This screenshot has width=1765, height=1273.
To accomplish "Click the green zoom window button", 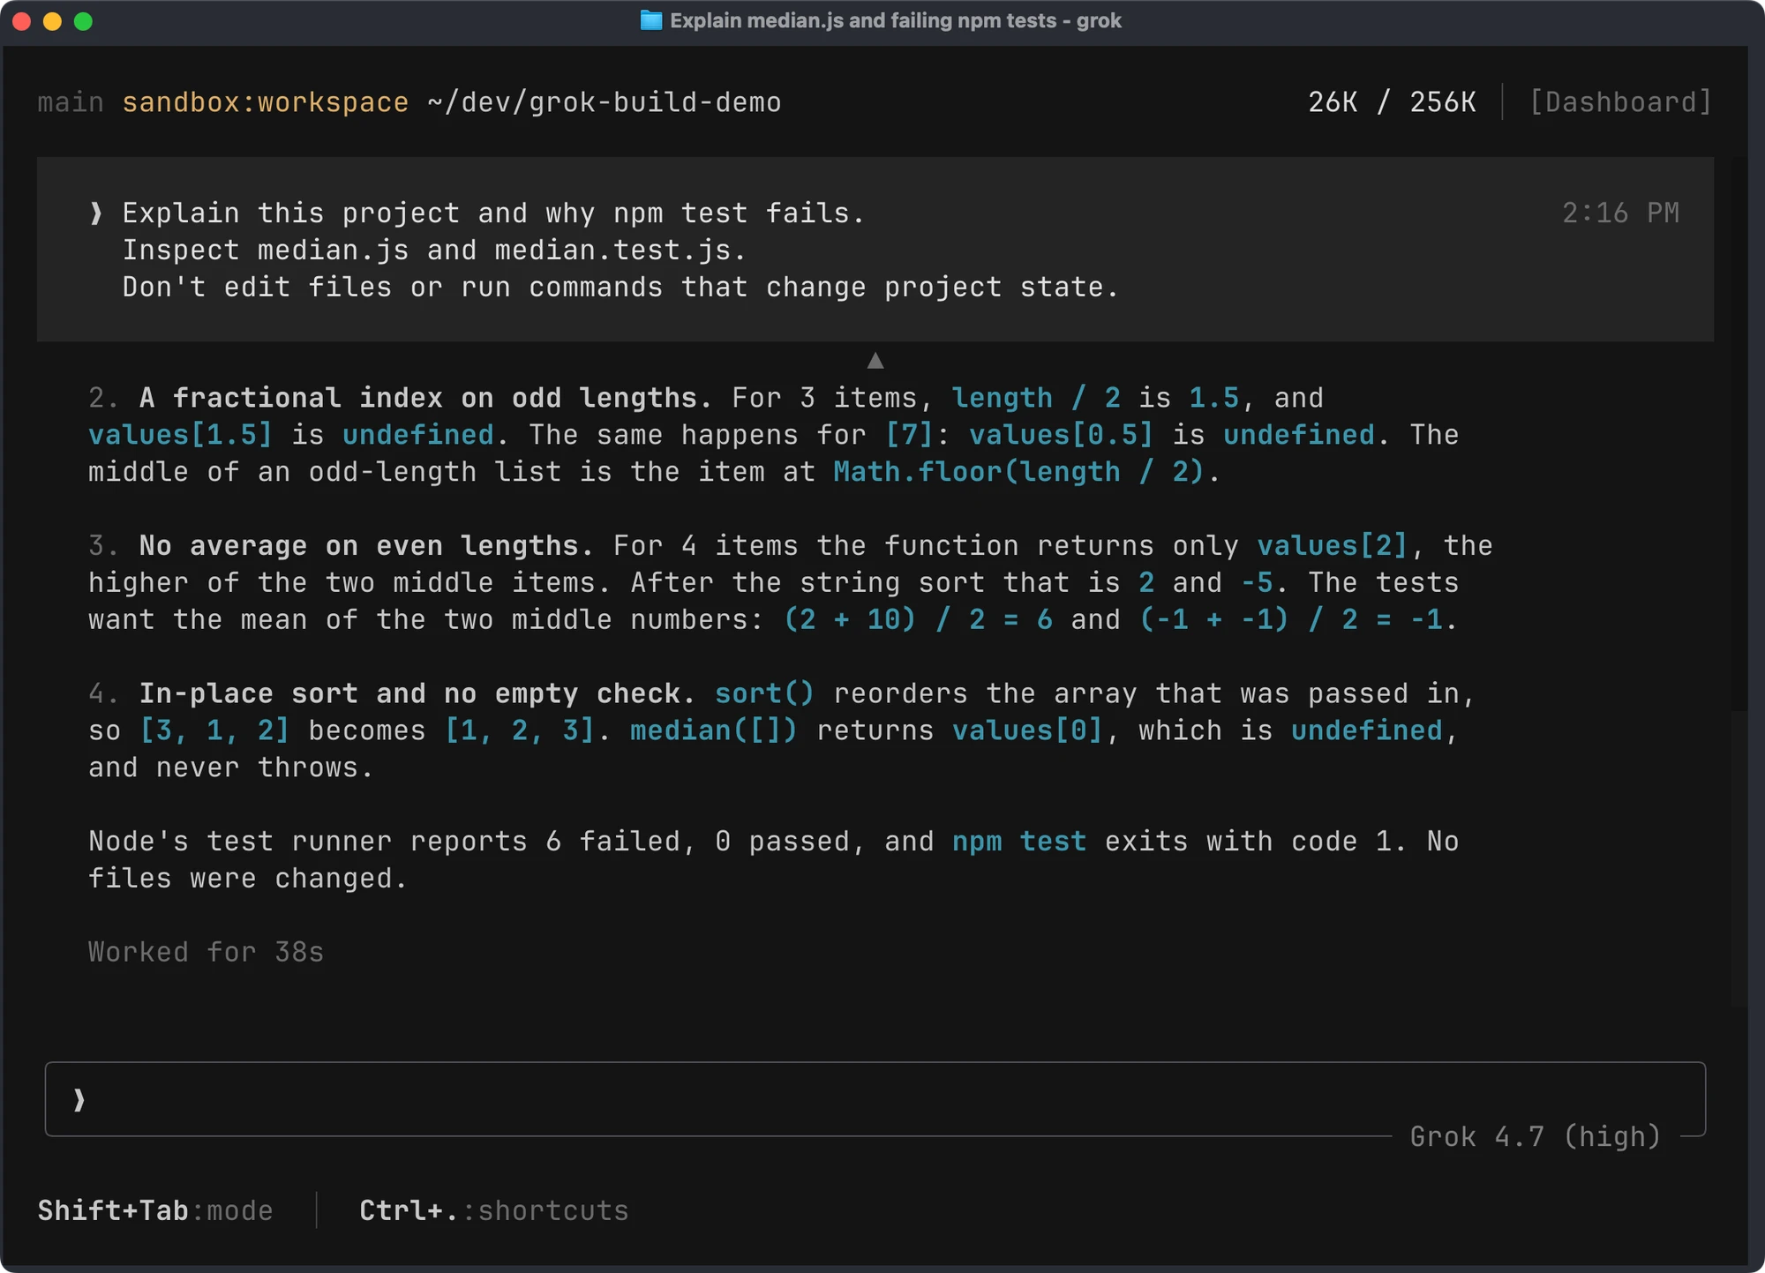I will (x=83, y=21).
